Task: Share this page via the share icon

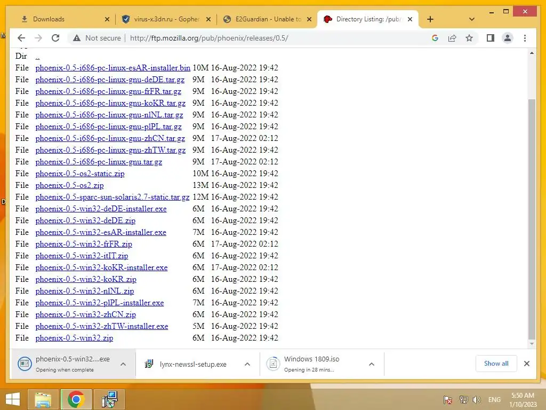Action: coord(452,38)
